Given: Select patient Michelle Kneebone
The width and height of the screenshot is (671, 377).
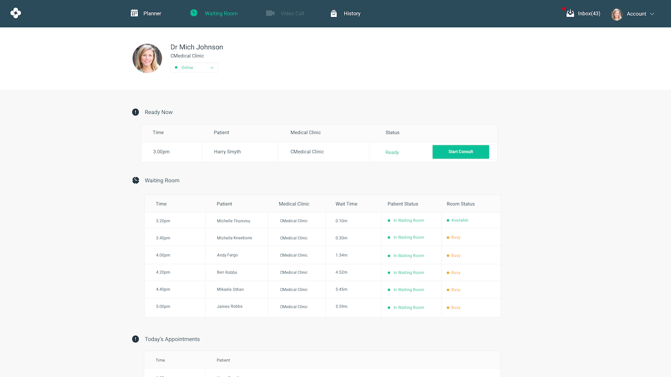Looking at the screenshot, I should coord(234,238).
